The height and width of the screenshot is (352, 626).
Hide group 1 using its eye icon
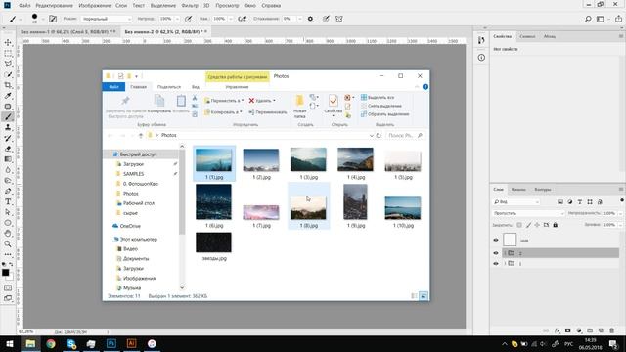click(496, 263)
